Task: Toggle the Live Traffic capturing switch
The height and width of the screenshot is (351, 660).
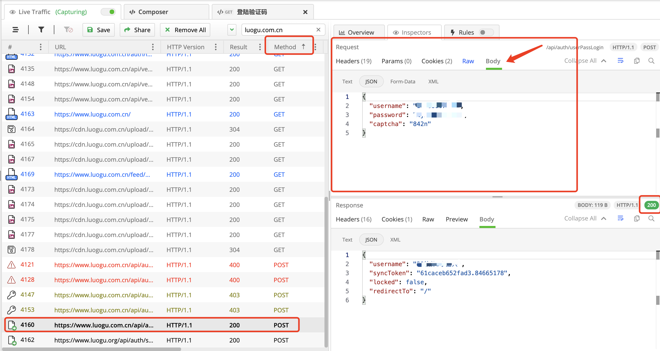Action: pos(109,12)
